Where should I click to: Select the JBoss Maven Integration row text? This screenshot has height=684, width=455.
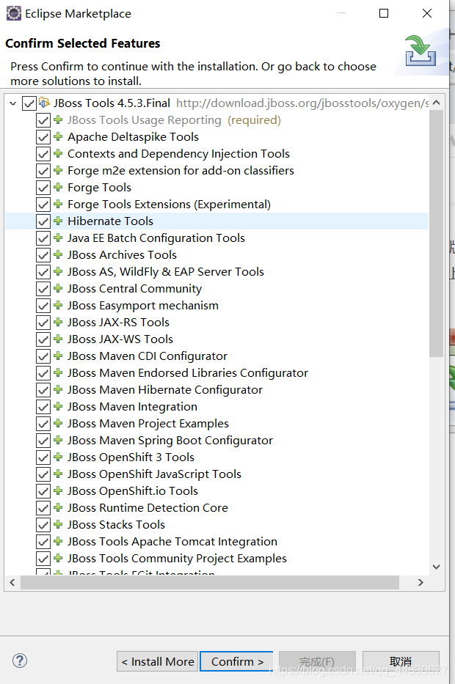coord(132,407)
